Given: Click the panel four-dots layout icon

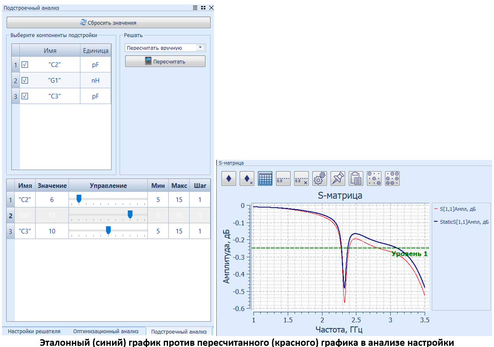Looking at the screenshot, I should [x=203, y=8].
